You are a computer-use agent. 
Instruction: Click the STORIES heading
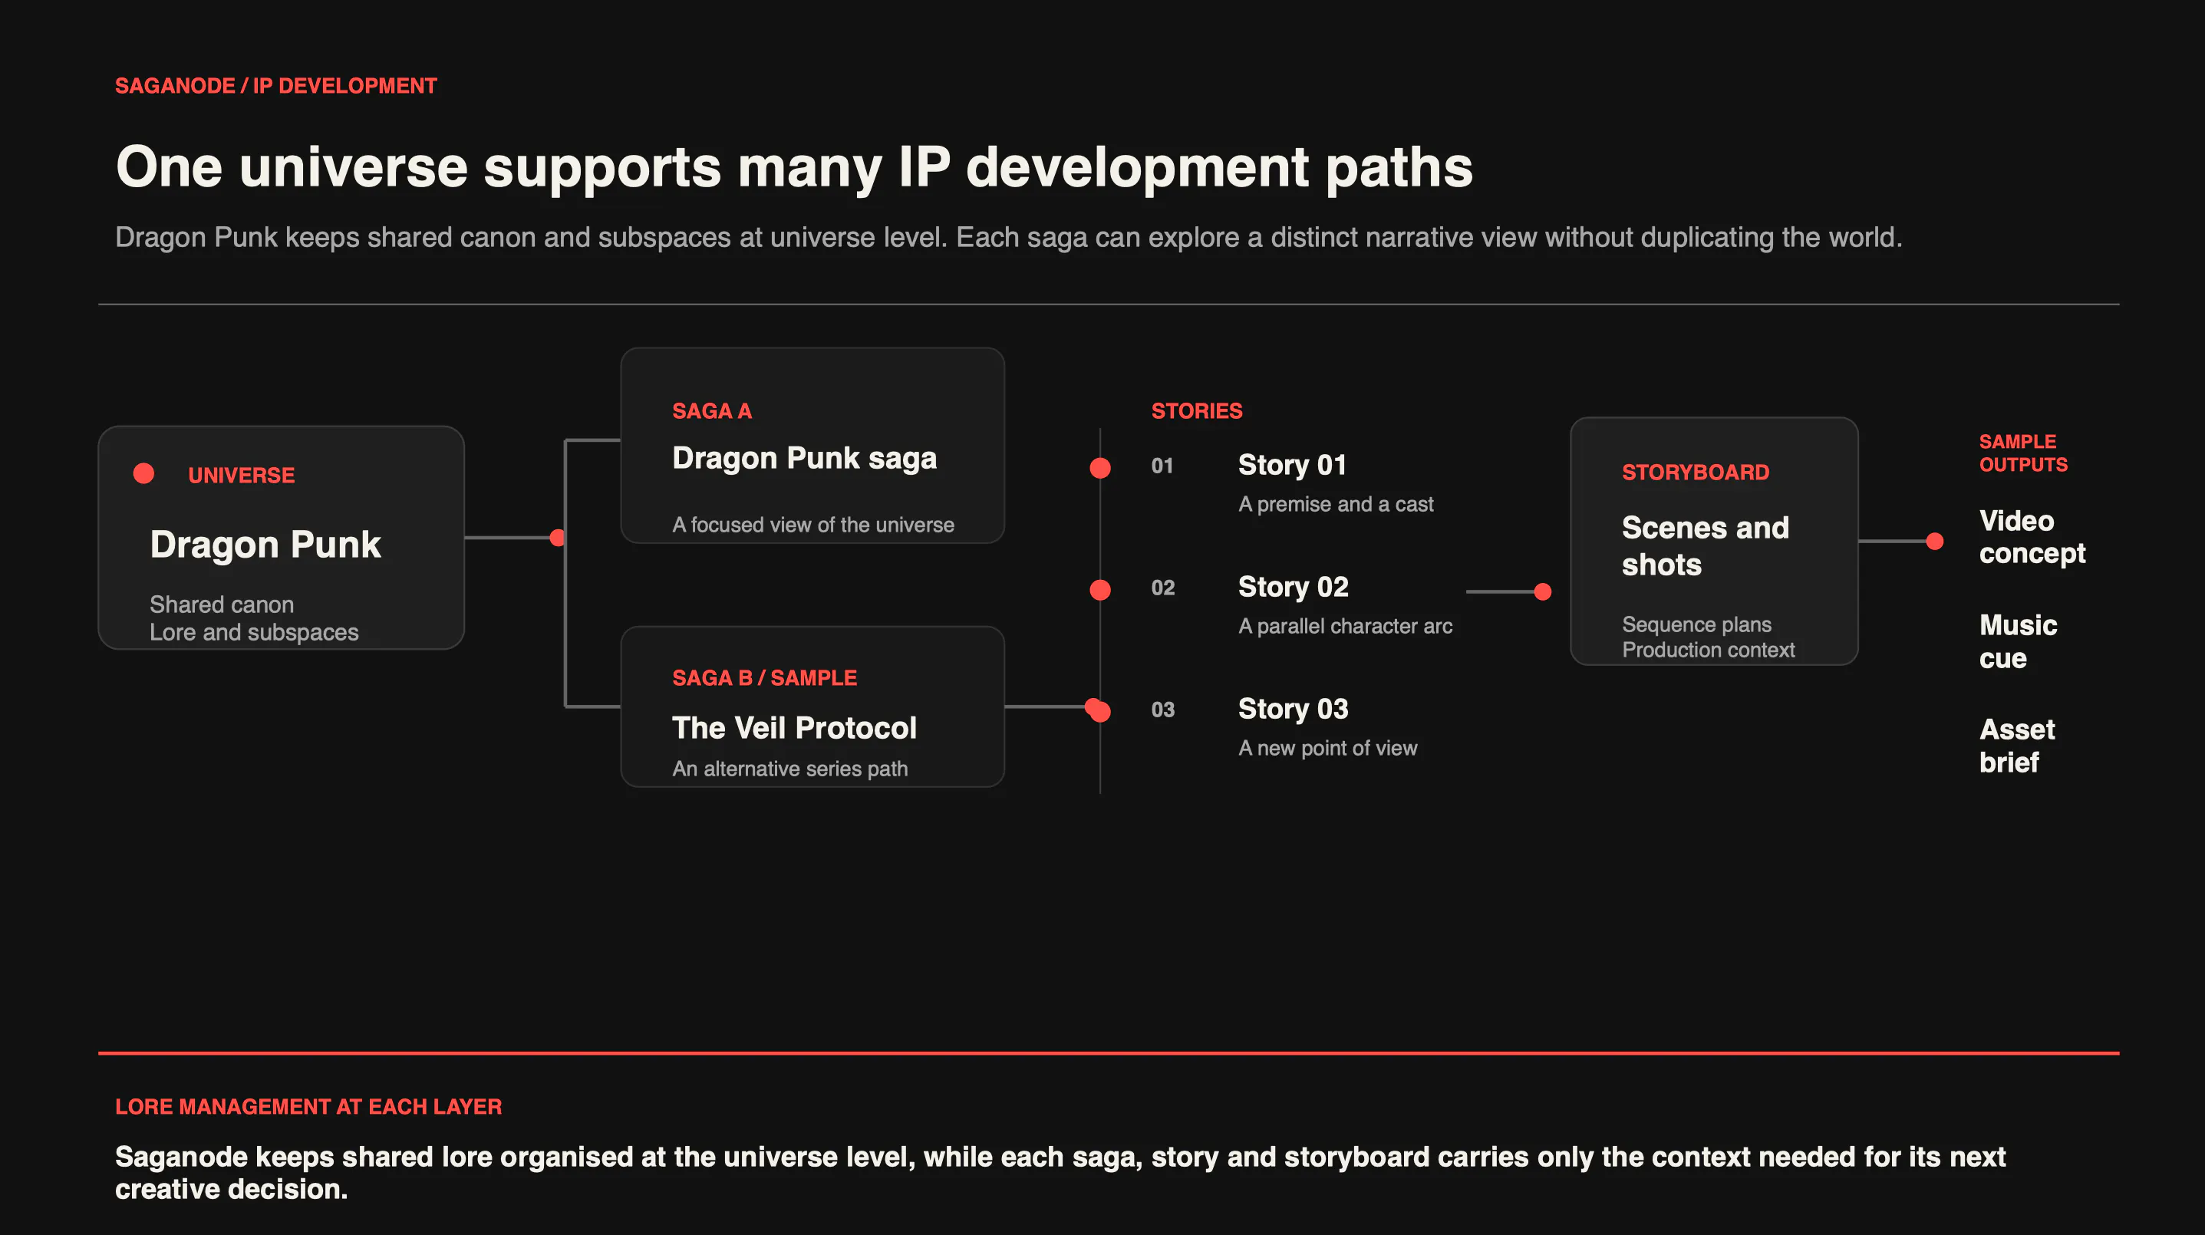(x=1197, y=411)
